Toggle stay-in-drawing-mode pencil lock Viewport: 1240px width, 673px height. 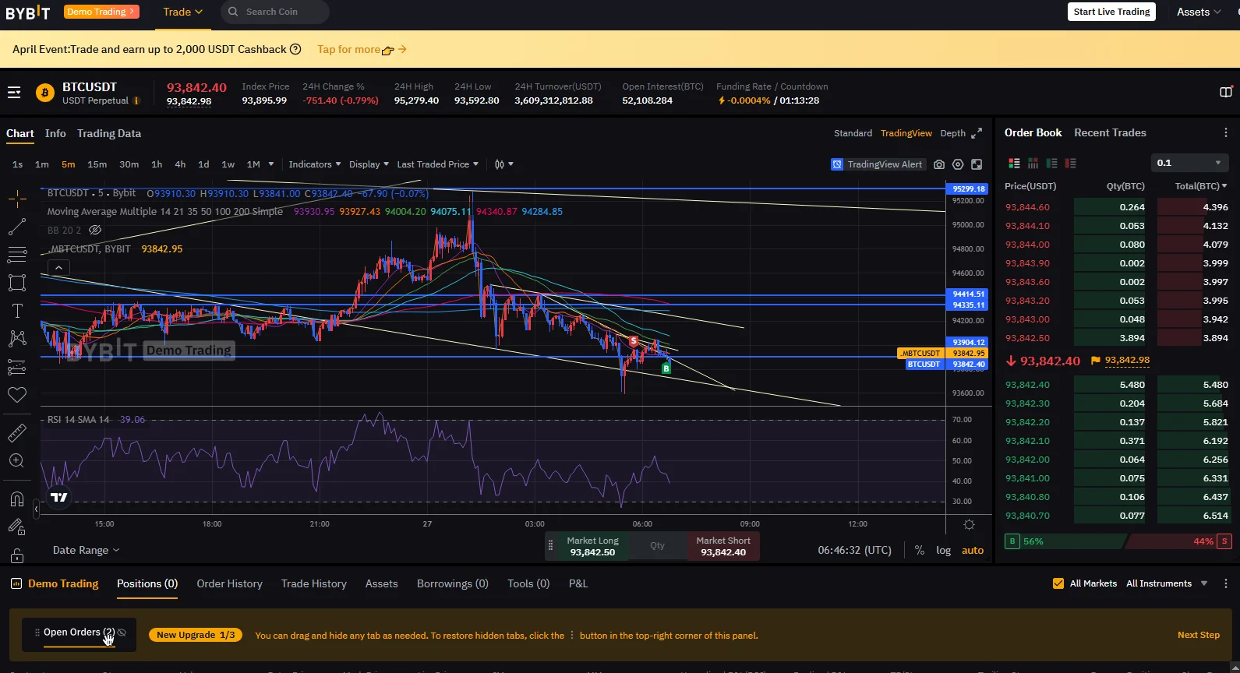[17, 527]
